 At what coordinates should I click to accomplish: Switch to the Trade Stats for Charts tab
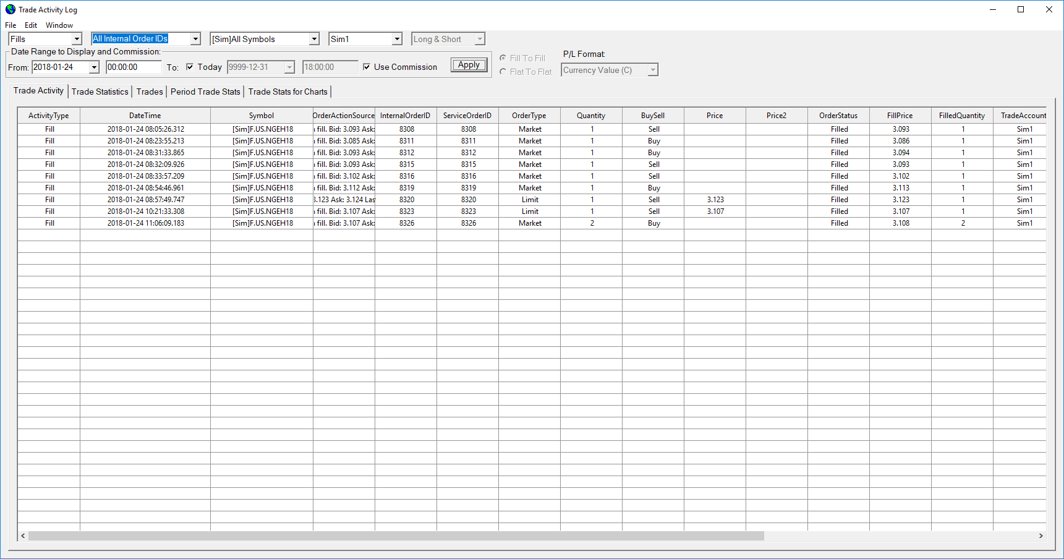click(x=288, y=92)
